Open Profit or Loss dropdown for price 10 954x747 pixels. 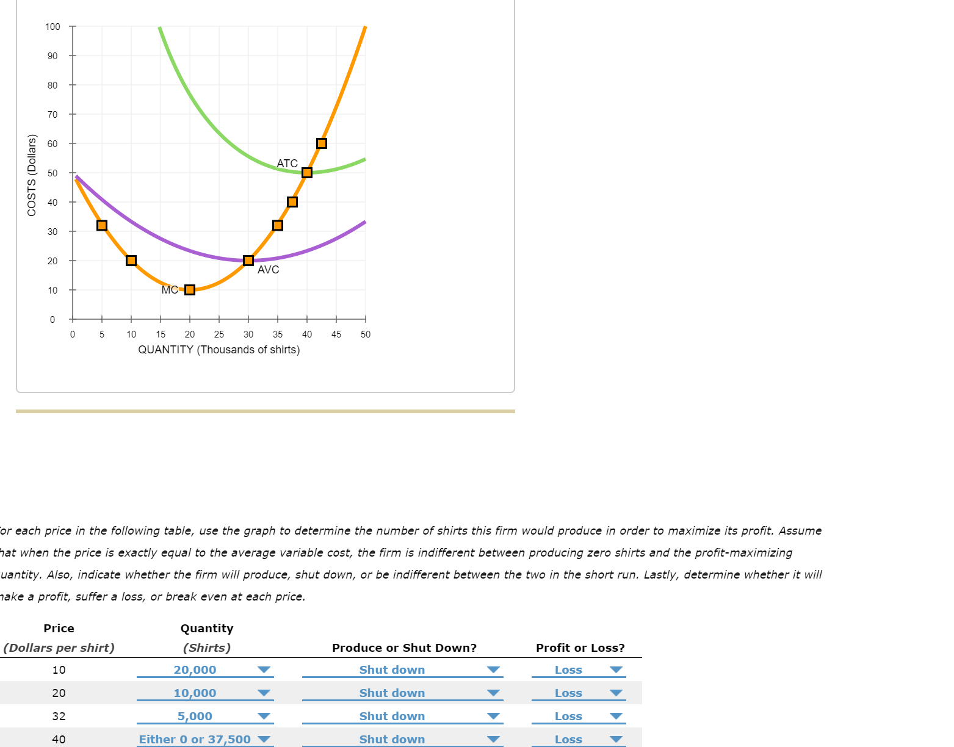point(579,670)
